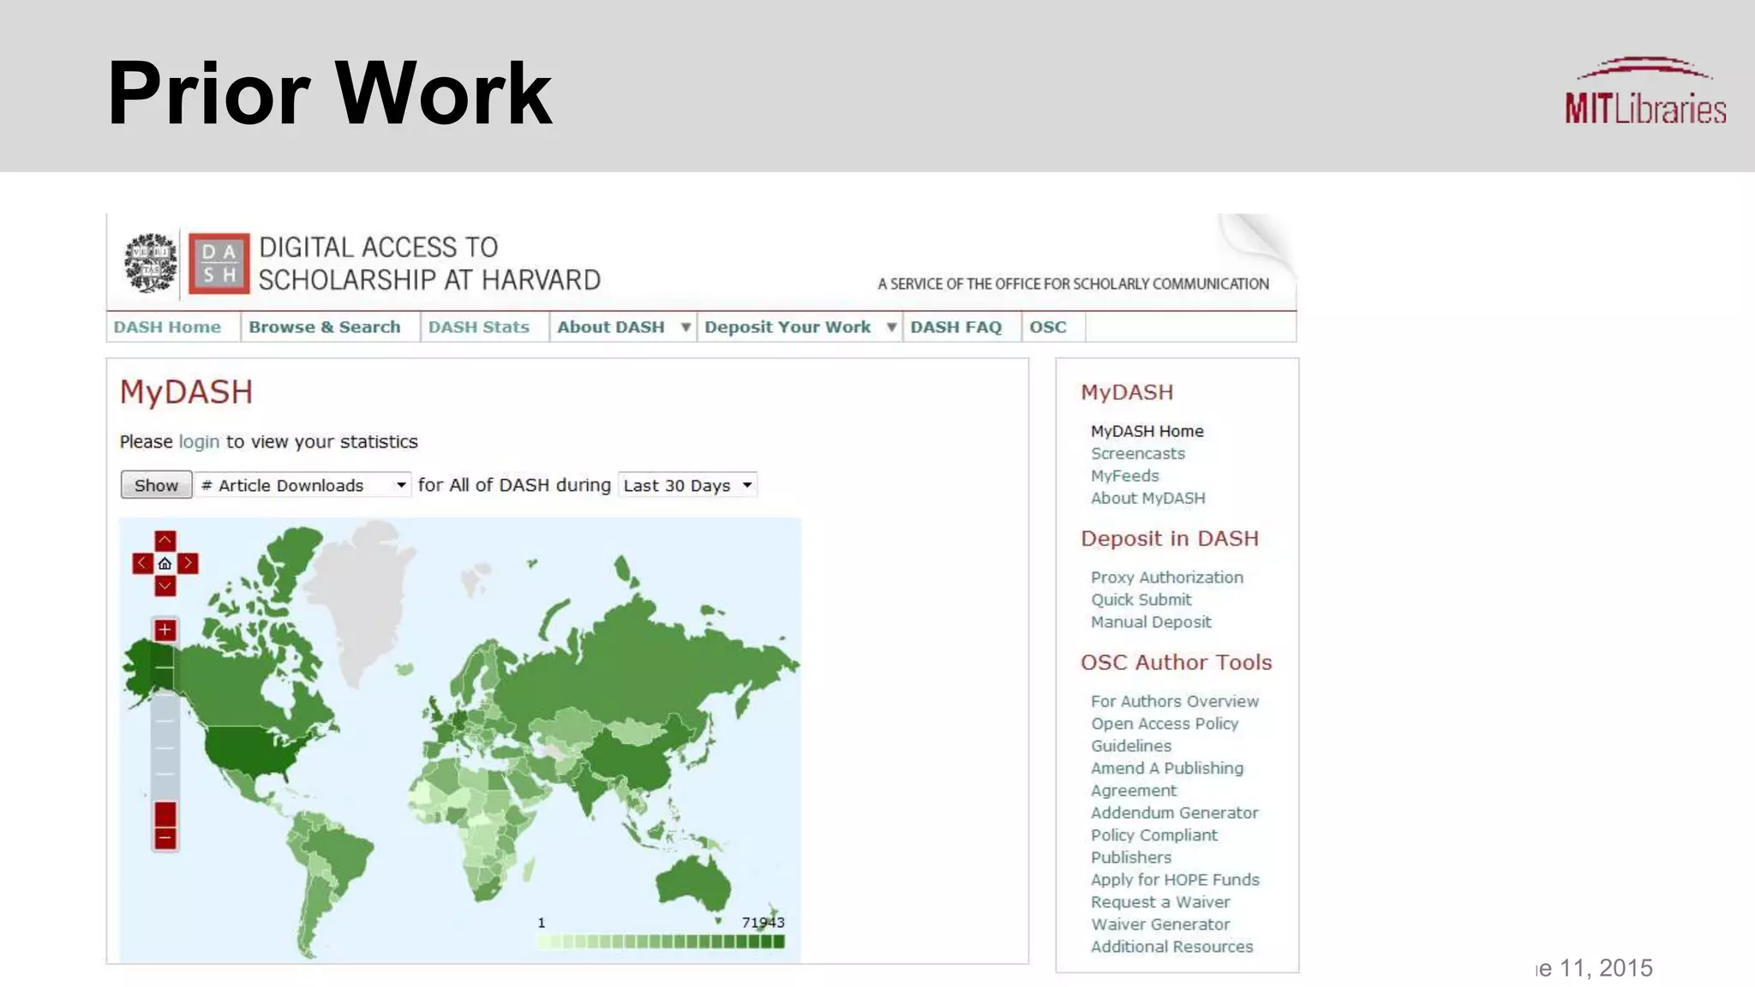Click the OSC Author Tools sidebar heading
This screenshot has width=1755, height=987.
(1176, 662)
